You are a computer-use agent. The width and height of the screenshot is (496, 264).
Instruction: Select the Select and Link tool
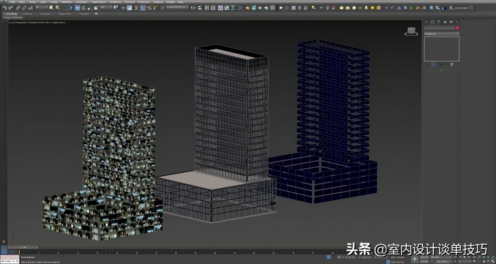18,8
